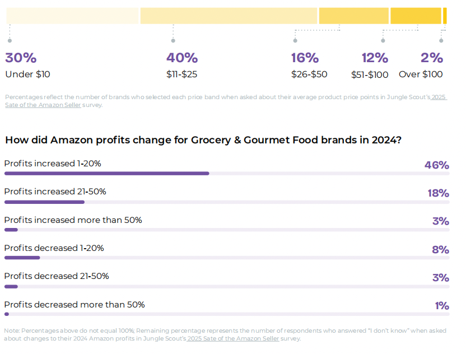The width and height of the screenshot is (466, 354).
Task: Click the 12% figure above $51-$100
Action: pyautogui.click(x=375, y=58)
